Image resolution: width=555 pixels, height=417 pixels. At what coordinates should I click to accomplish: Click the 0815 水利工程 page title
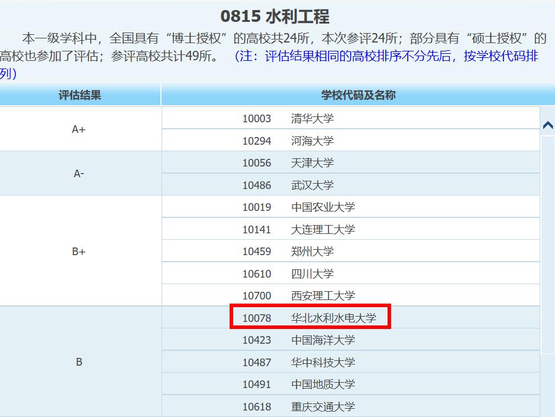pos(277,10)
